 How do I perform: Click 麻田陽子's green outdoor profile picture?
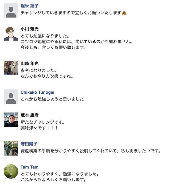11,148
